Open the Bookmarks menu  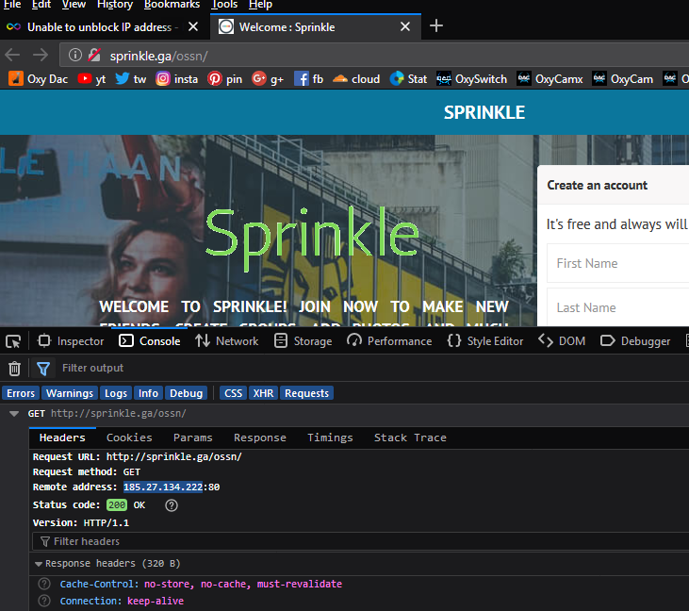(172, 5)
